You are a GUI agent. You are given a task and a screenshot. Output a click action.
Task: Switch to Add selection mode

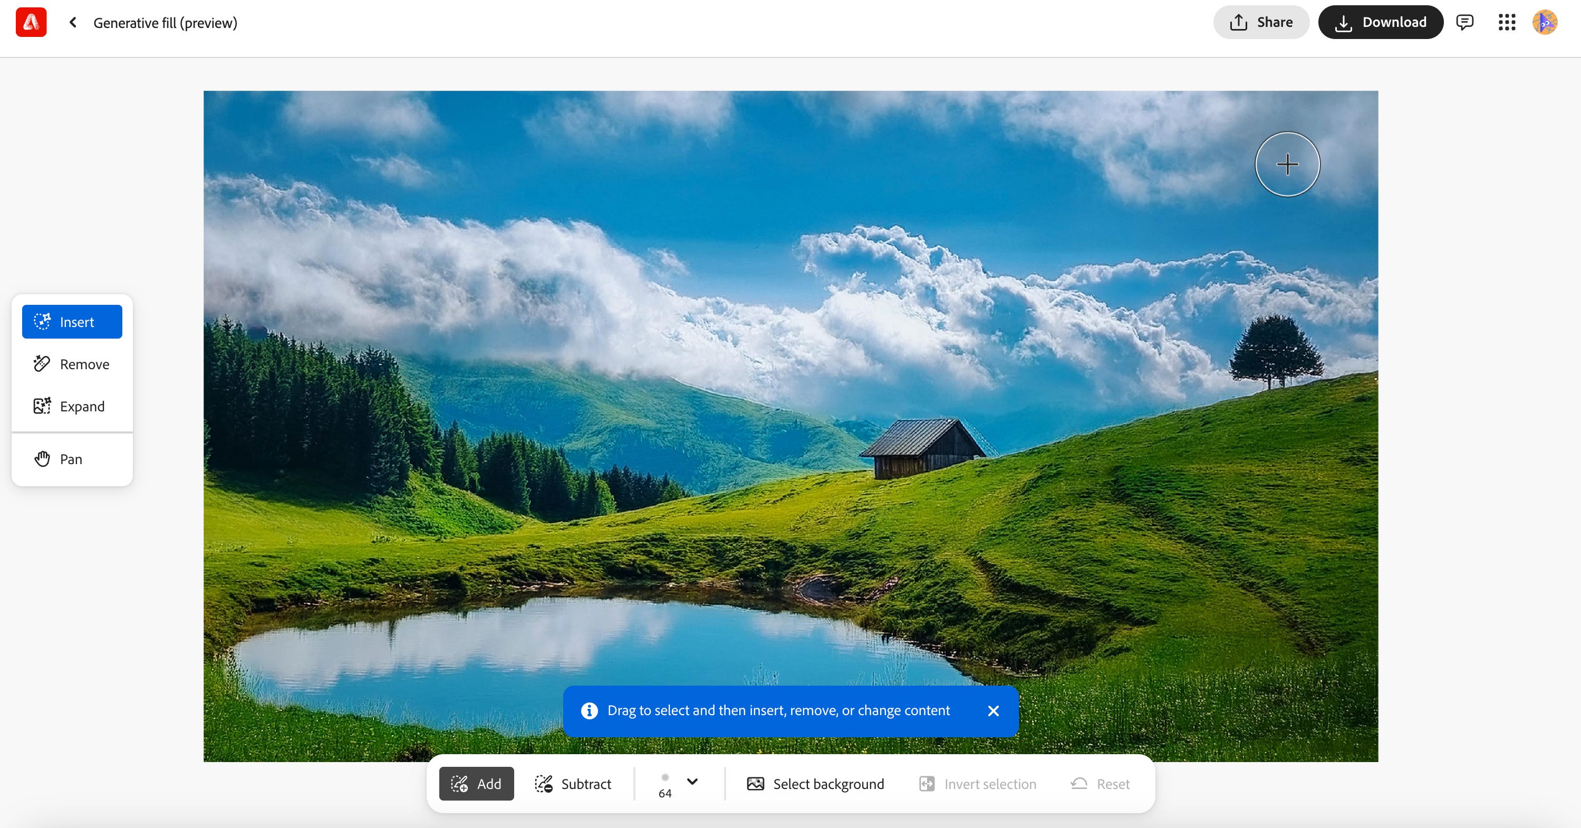[476, 784]
